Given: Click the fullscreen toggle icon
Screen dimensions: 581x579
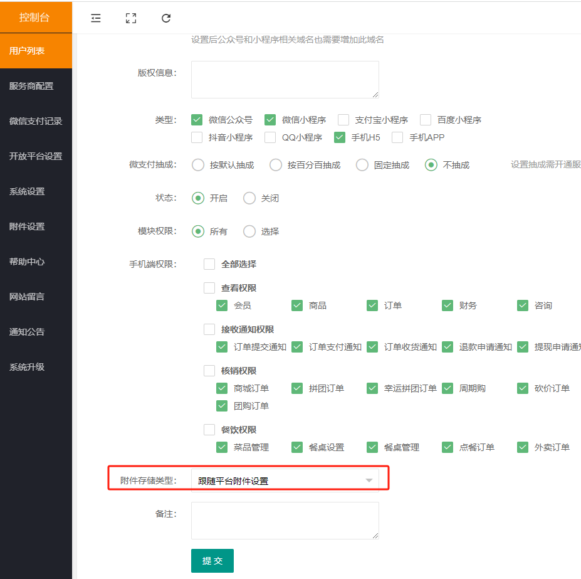Looking at the screenshot, I should click(x=131, y=18).
